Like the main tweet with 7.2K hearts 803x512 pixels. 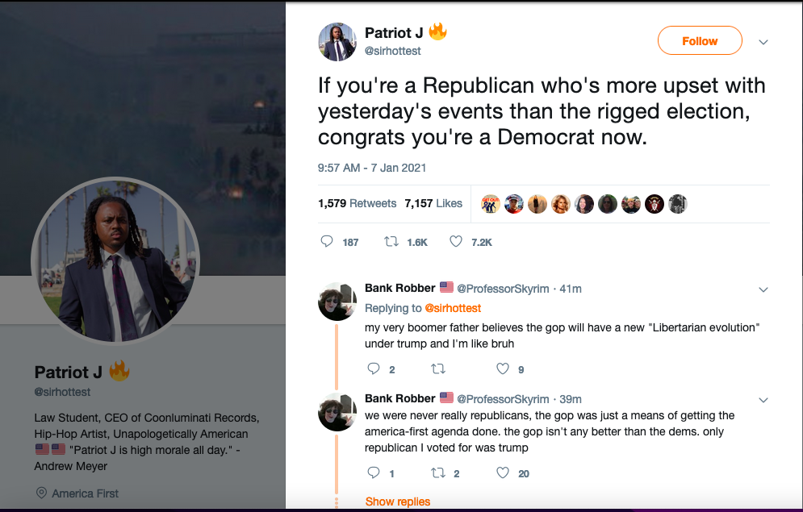tap(456, 242)
